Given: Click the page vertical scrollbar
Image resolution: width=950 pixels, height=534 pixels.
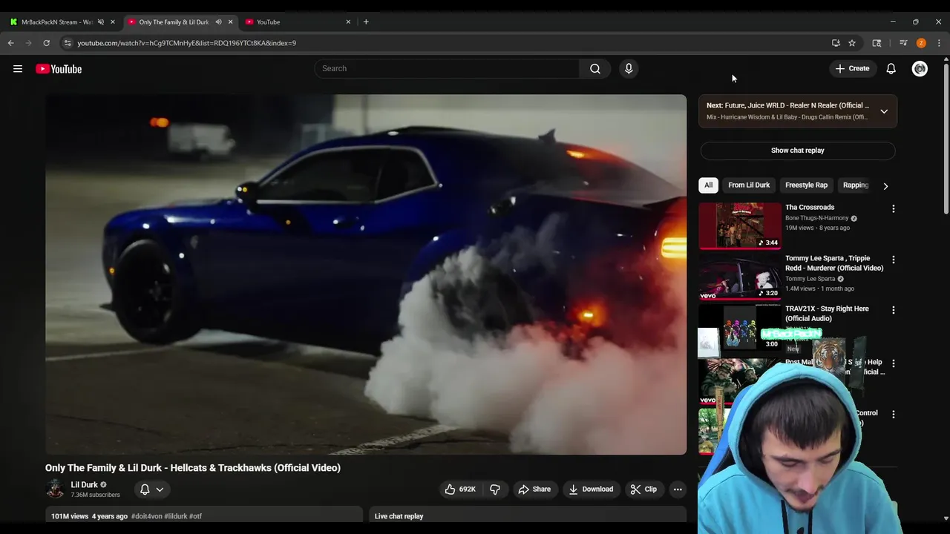Looking at the screenshot, I should [x=946, y=141].
